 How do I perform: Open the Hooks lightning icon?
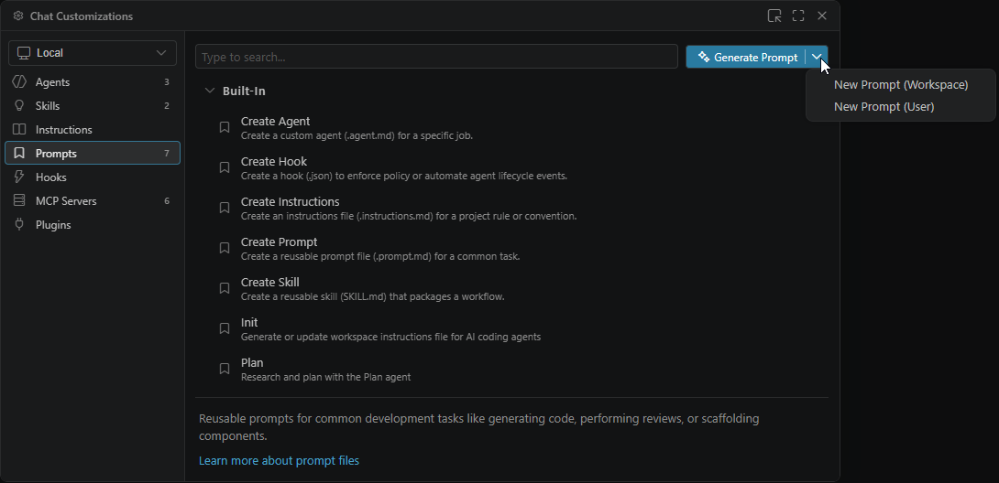19,177
